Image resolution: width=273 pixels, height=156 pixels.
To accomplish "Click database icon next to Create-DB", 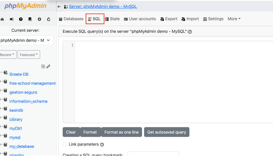I will pyautogui.click(x=5, y=72).
